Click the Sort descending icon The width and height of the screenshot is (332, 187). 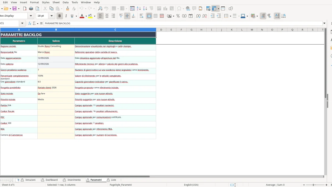pyautogui.click(x=145, y=9)
